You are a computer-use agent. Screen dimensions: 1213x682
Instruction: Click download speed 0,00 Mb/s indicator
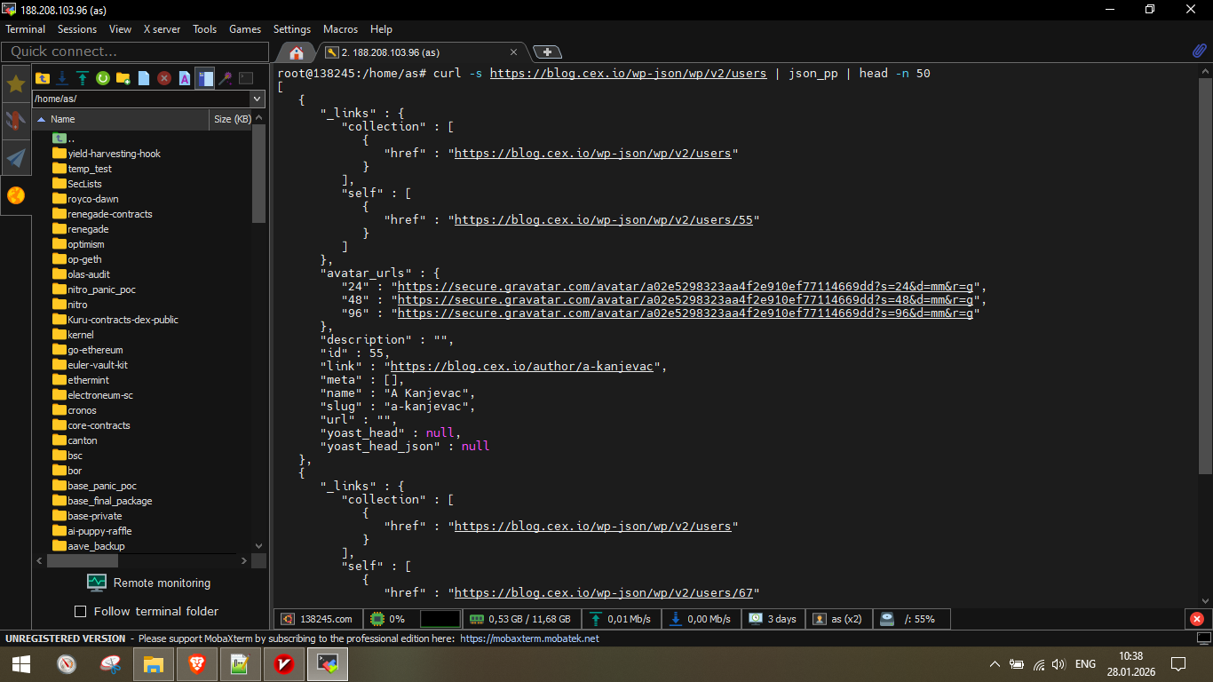point(702,619)
